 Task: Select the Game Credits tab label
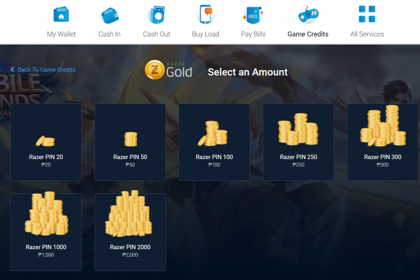click(x=308, y=34)
